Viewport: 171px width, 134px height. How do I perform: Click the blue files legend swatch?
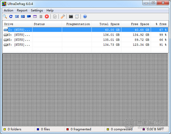click(38, 129)
